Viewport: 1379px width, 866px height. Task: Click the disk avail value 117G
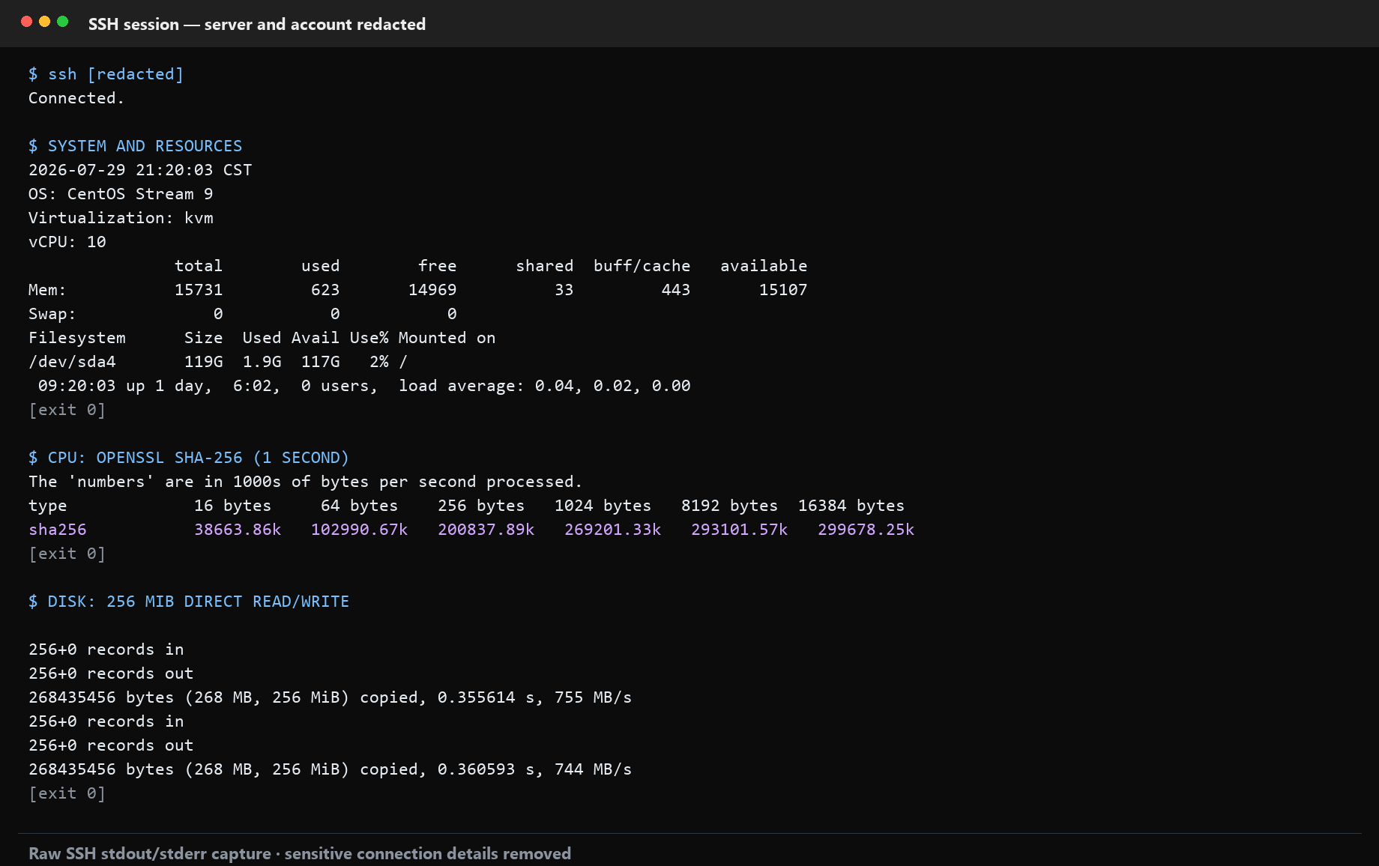tap(321, 362)
